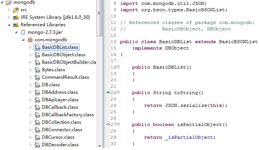Click the DBAddress.class file icon

pyautogui.click(x=37, y=92)
